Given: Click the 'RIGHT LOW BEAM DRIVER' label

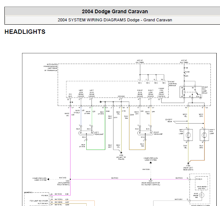Looking at the screenshot, I should click(151, 93).
